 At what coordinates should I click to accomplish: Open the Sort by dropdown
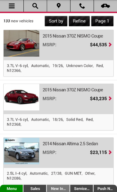coord(56,21)
